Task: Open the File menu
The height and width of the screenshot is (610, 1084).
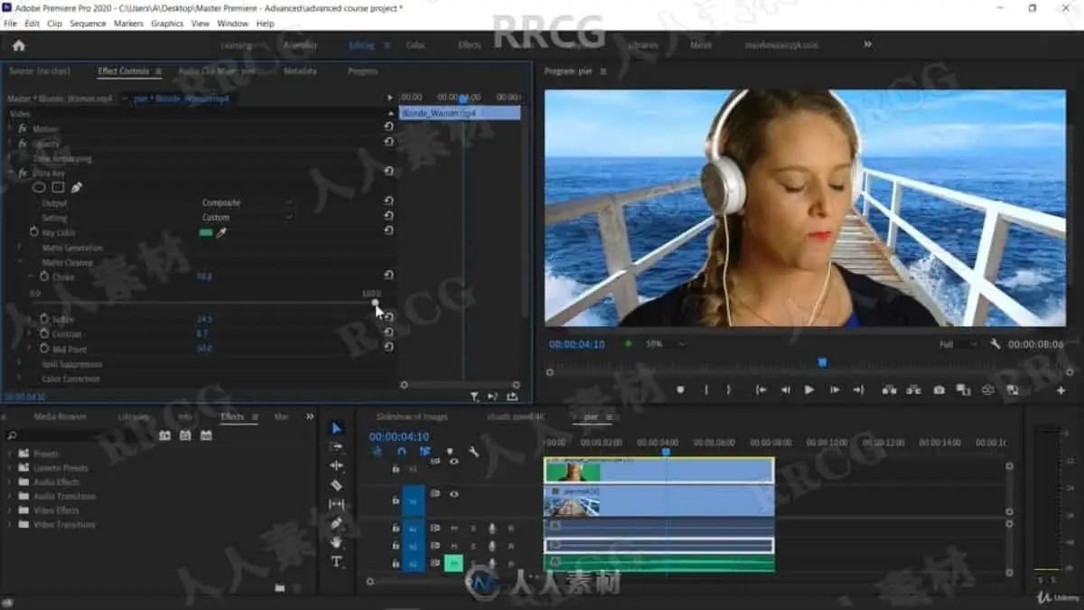Action: click(x=10, y=23)
